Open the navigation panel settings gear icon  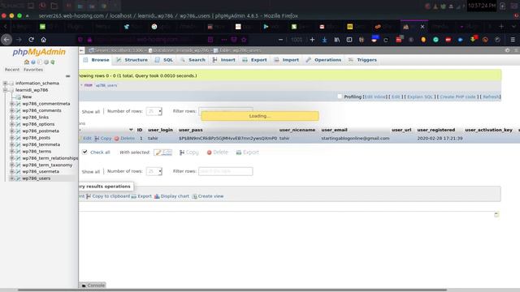click(46, 62)
